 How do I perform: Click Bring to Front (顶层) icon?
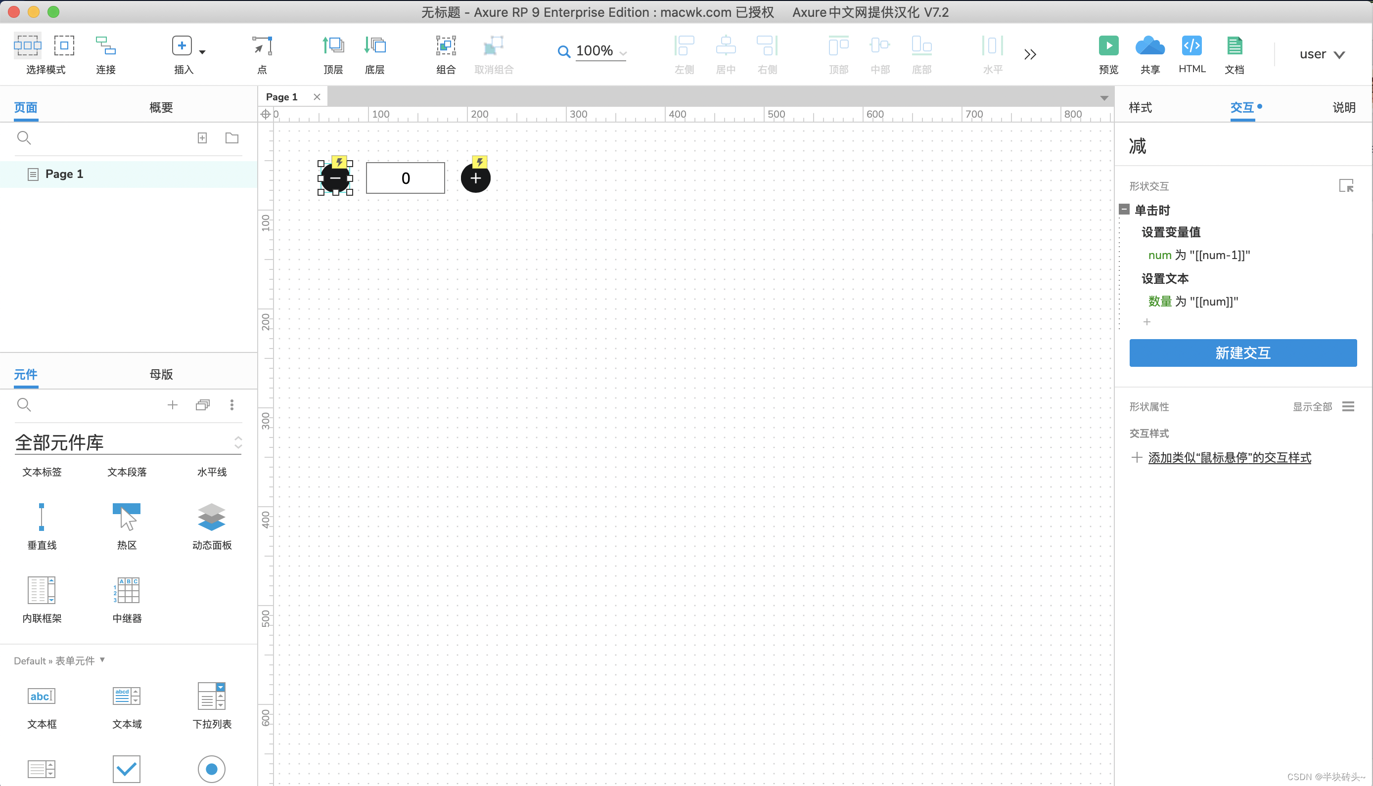click(x=333, y=46)
